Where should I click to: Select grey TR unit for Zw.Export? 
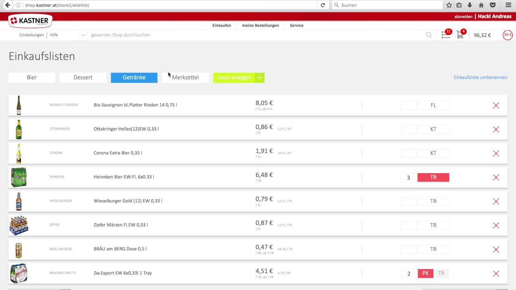[x=441, y=273]
